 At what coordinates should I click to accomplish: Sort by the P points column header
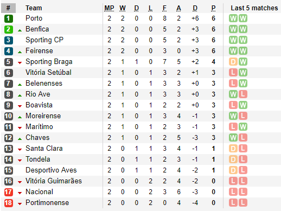213,8
